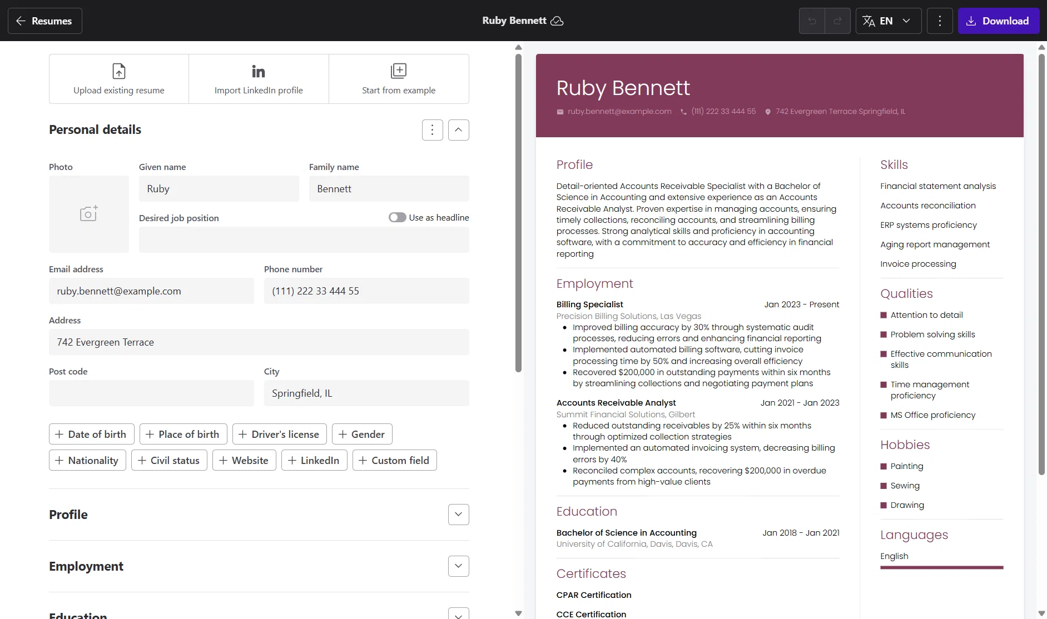The image size is (1047, 619).
Task: Click CPAR Certification in the preview
Action: [x=594, y=595]
